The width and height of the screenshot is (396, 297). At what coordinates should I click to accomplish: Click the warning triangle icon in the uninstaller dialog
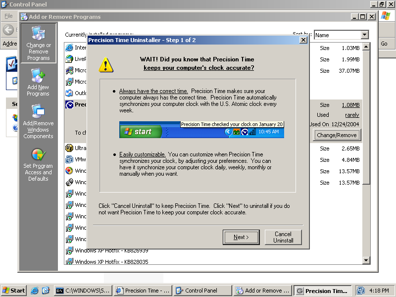coord(106,65)
